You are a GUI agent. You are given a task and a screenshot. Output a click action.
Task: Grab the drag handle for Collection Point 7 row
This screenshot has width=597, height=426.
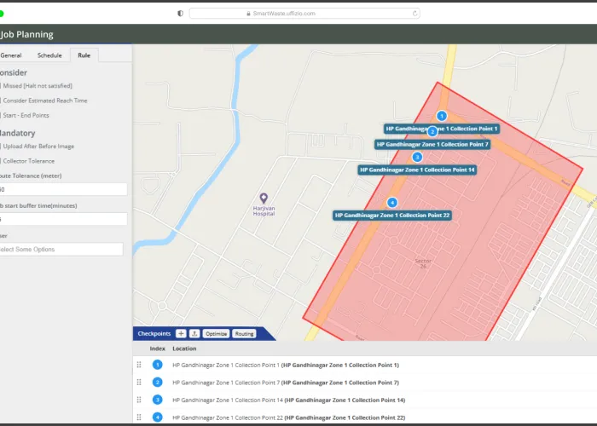click(139, 383)
